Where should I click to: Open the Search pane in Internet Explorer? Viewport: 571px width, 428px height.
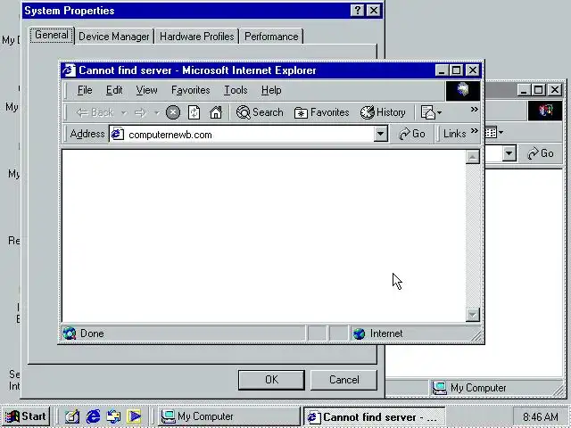coord(260,112)
